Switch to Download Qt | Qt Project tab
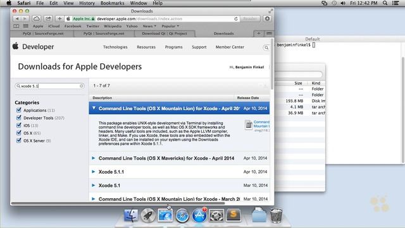The width and height of the screenshot is (405, 228). tap(165, 34)
